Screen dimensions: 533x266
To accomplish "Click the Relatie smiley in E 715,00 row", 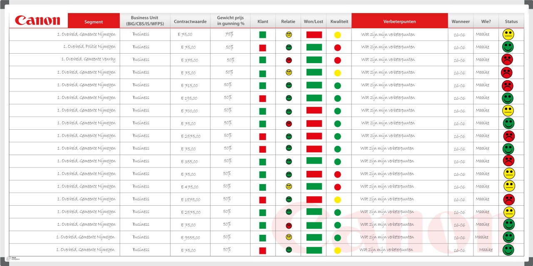I will (x=289, y=85).
